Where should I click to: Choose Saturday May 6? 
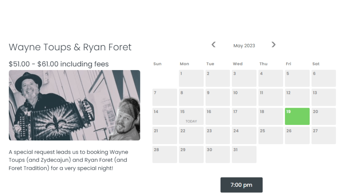click(x=323, y=78)
